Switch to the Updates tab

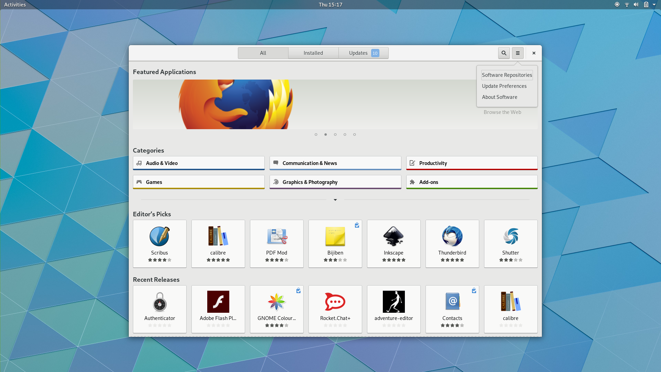(363, 53)
